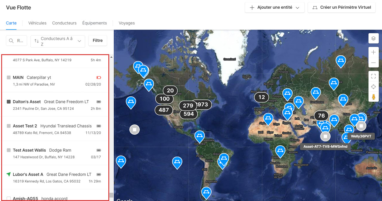Open the map layers control icon
Viewport: 382px width, 201px height.
click(373, 38)
